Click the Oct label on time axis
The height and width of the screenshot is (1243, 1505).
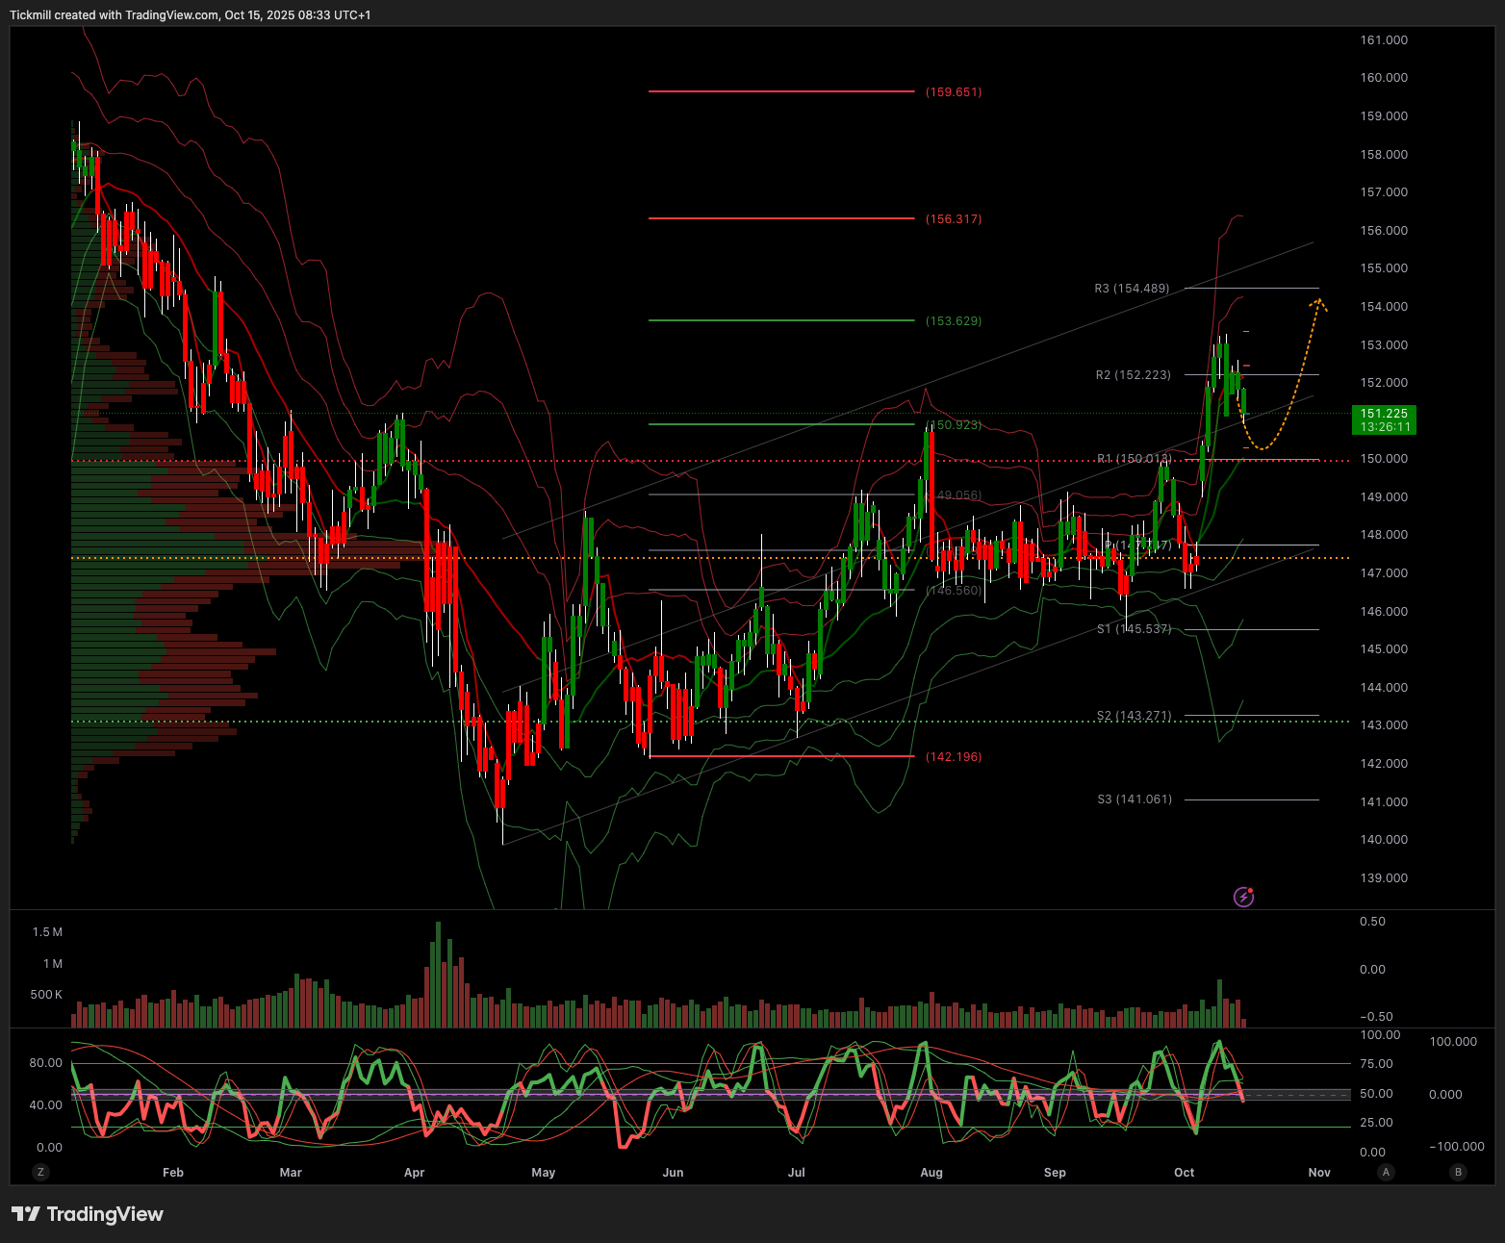[1185, 1173]
